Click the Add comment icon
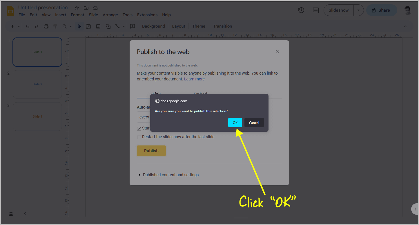 (x=315, y=10)
